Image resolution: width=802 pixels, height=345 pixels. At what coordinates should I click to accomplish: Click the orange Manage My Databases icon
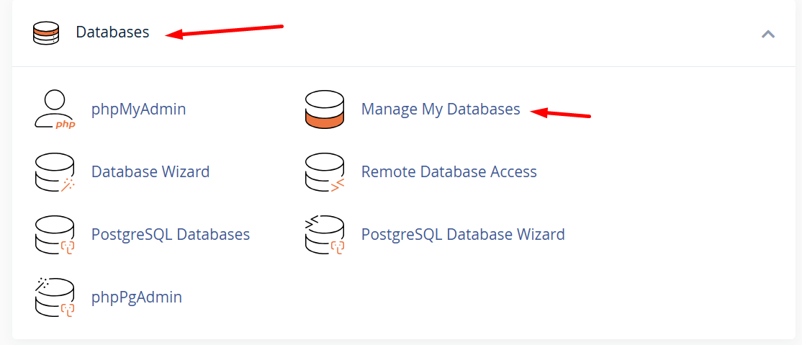324,109
